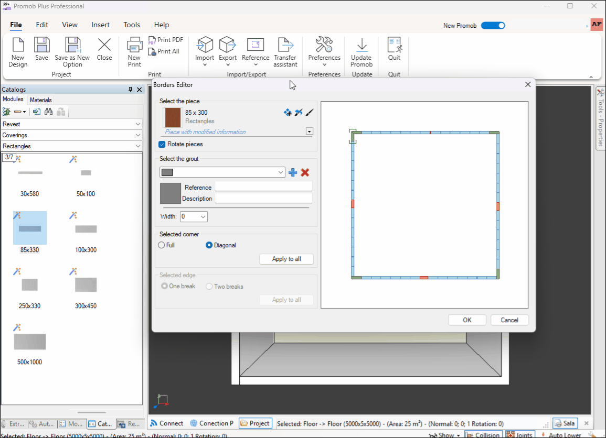Click Apply to all for selected corner
The height and width of the screenshot is (438, 606).
point(286,259)
